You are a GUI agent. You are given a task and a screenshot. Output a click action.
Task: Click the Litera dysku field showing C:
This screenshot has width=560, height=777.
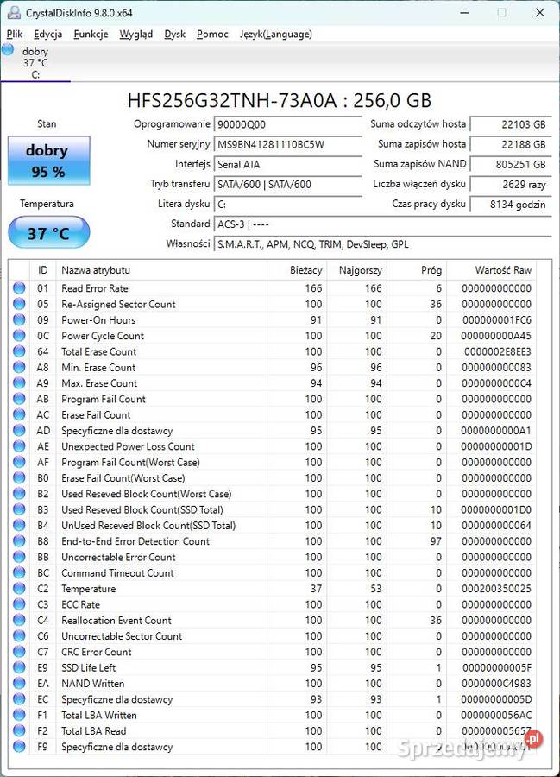tap(287, 204)
